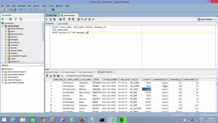Screen dimensions: 218x123
Task: Open the Windows Start button
Action: (4, 120)
